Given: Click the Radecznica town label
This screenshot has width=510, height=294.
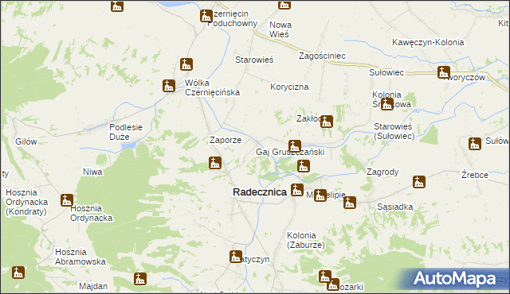Looking at the screenshot, I should point(260,191).
